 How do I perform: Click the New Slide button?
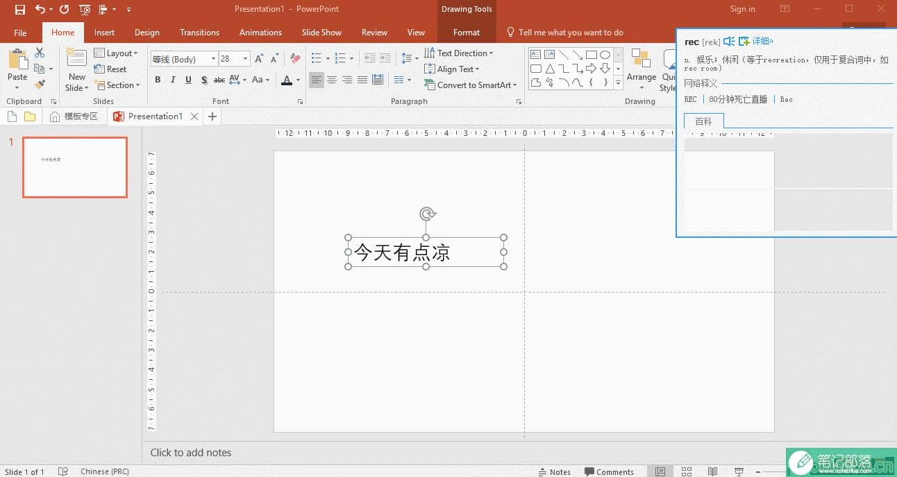point(76,70)
